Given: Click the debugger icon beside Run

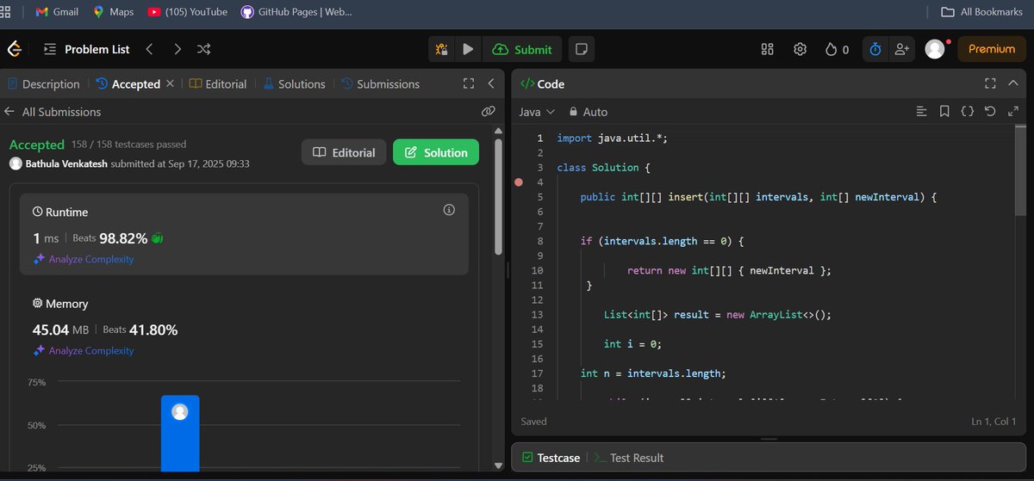Looking at the screenshot, I should pyautogui.click(x=442, y=49).
